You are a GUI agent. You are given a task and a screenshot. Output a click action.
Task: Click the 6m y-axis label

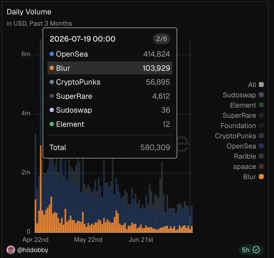click(26, 54)
